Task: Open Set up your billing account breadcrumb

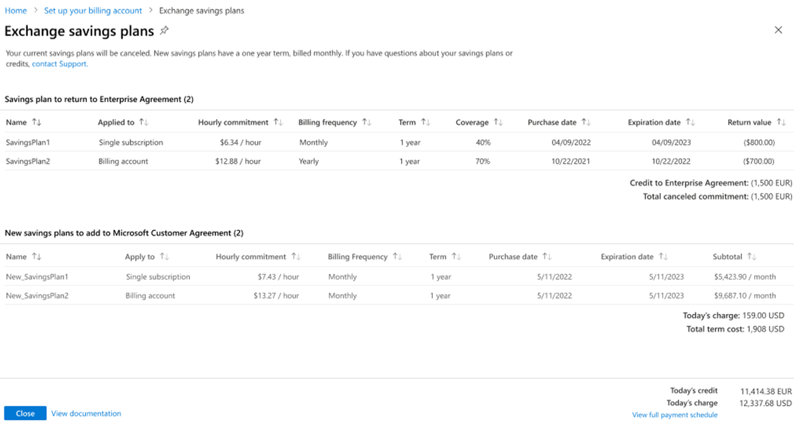Action: pyautogui.click(x=93, y=11)
